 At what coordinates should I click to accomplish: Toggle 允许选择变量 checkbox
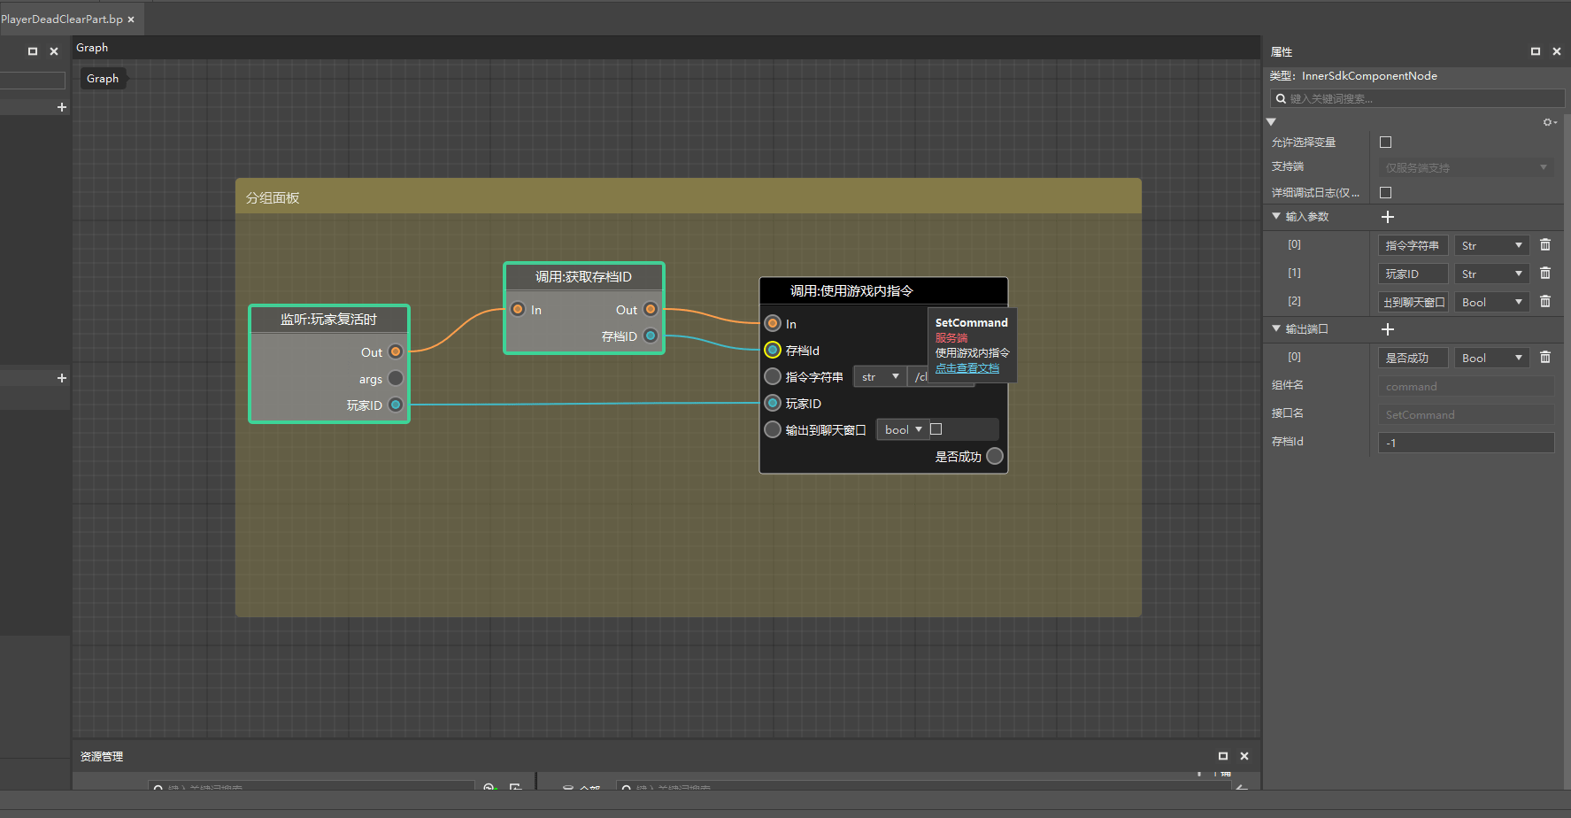pos(1386,142)
